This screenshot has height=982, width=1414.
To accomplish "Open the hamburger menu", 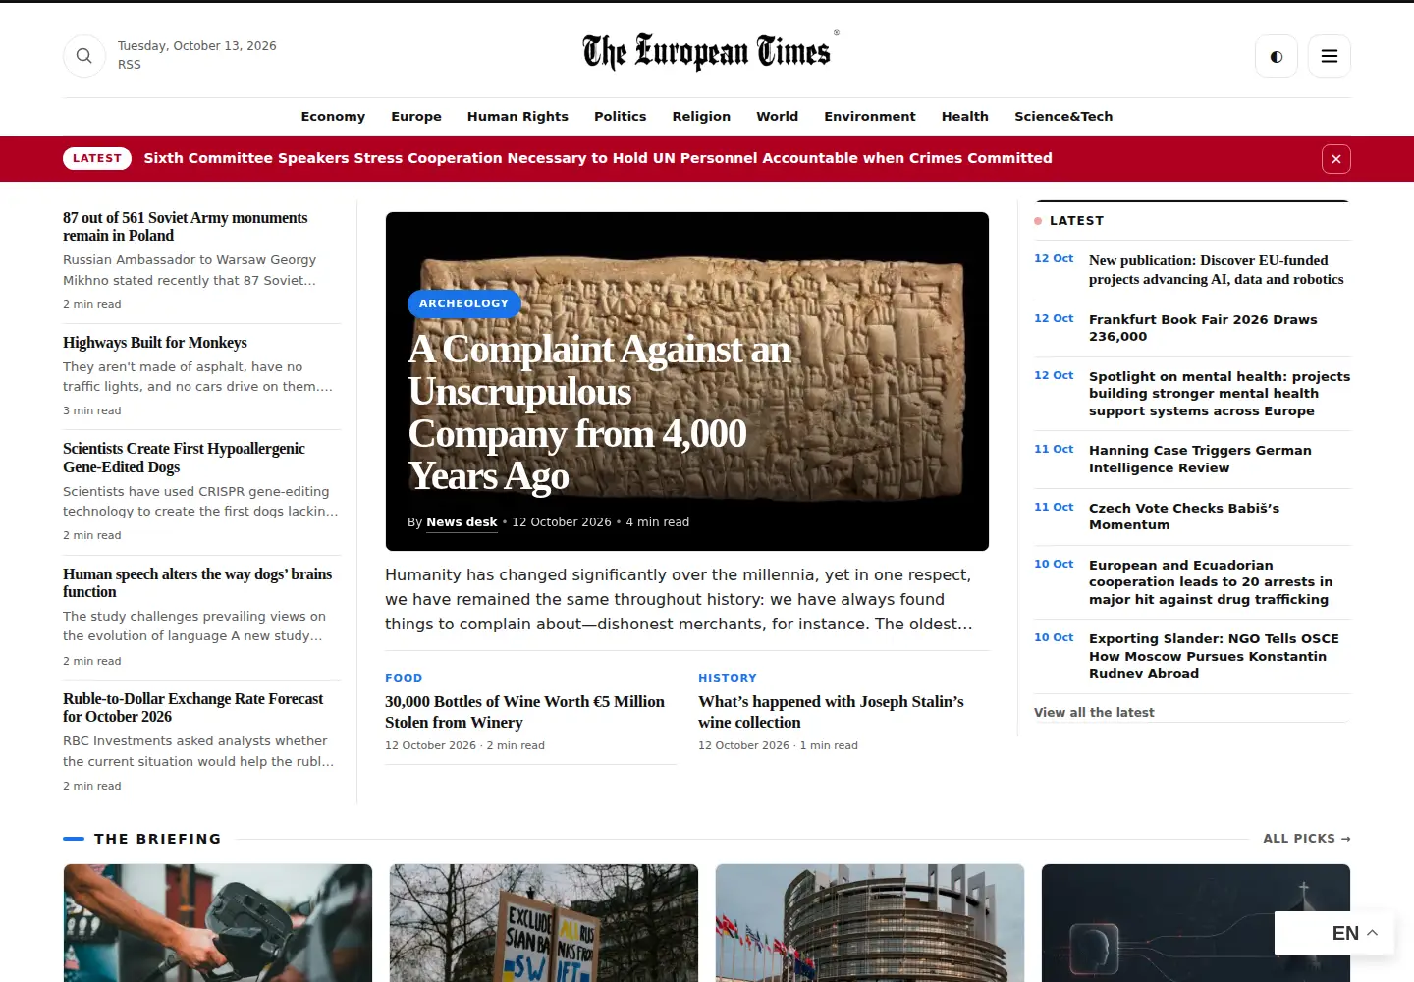I will [1330, 56].
